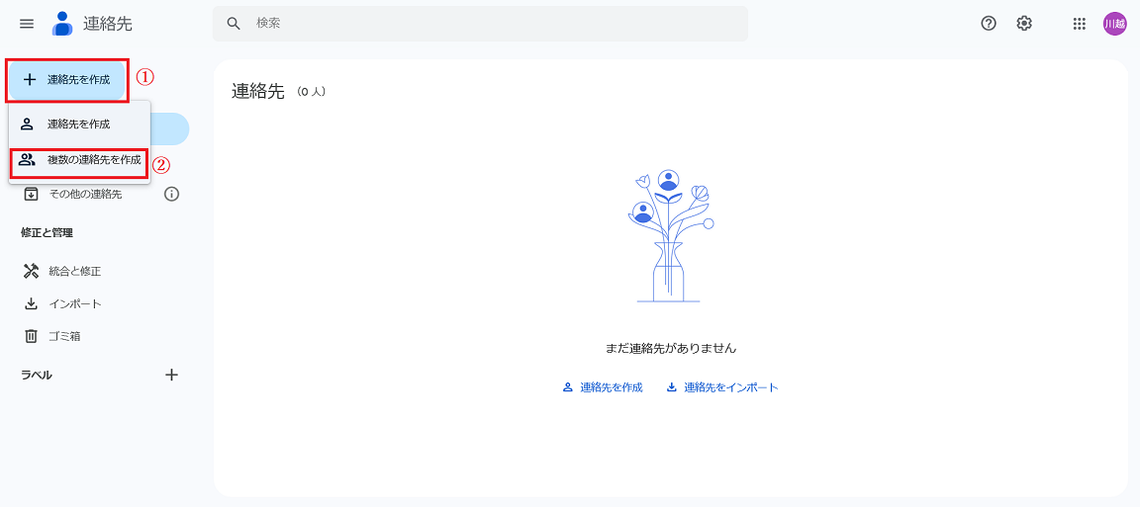Open インポート in the sidebar

75,303
